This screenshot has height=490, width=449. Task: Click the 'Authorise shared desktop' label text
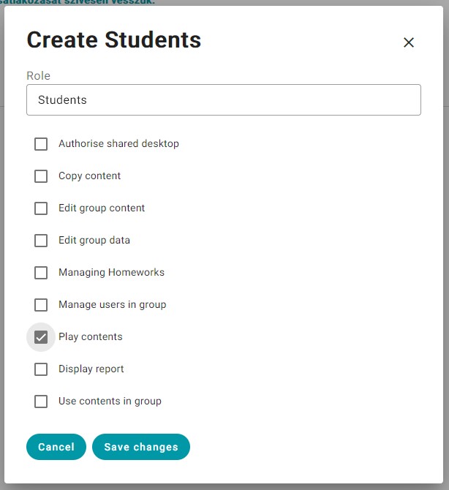pos(118,144)
